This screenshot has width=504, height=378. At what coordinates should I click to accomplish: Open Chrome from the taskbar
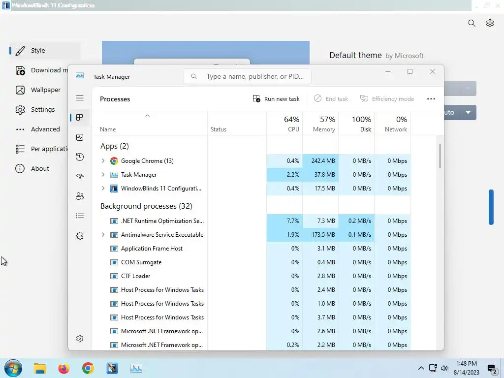(x=88, y=368)
